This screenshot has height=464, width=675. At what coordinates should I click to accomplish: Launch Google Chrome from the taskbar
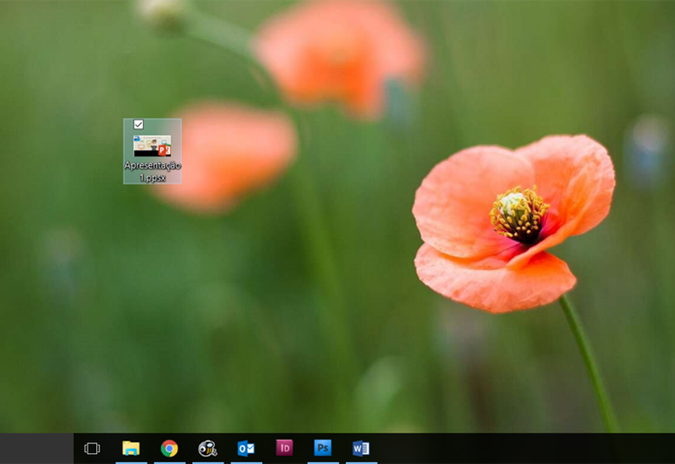tap(169, 448)
